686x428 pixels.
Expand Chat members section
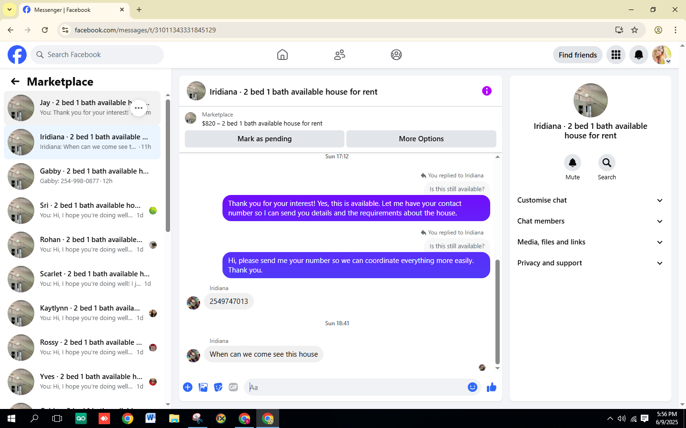tap(590, 221)
